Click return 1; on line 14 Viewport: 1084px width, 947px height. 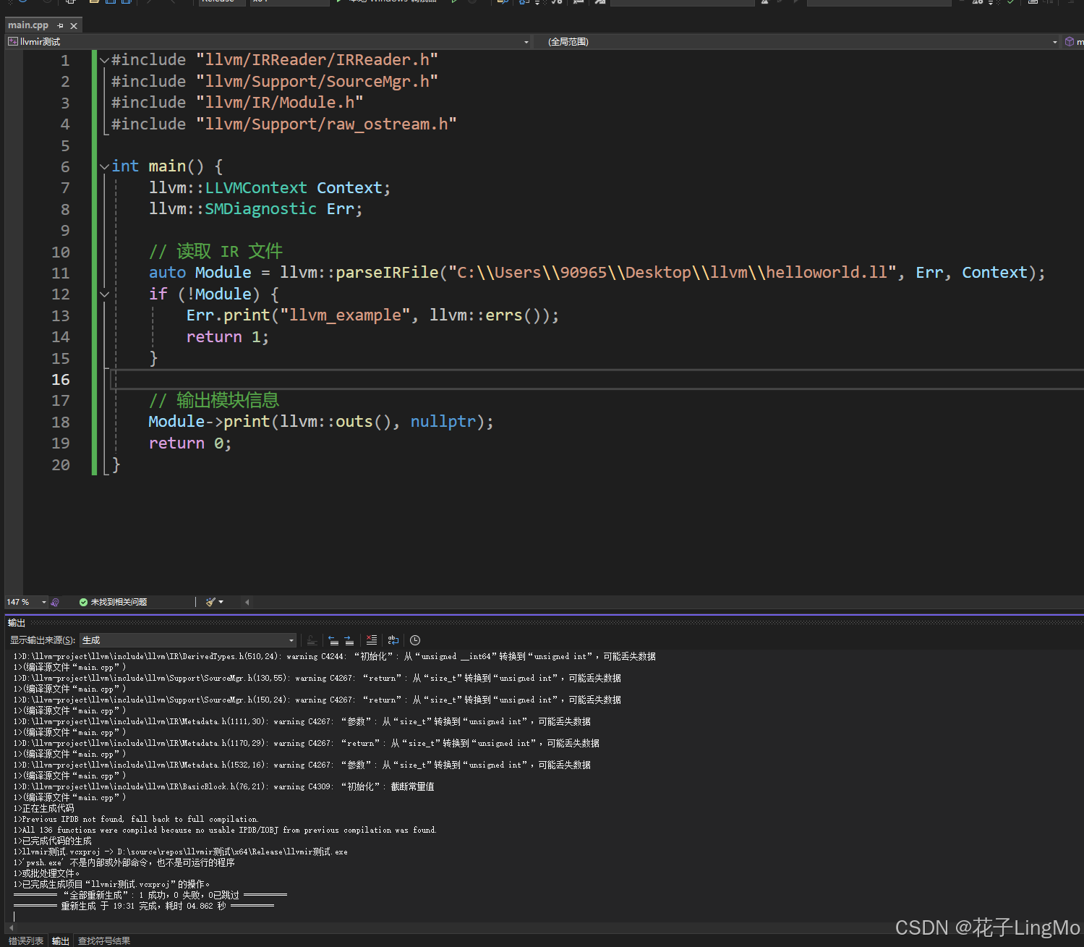point(228,337)
